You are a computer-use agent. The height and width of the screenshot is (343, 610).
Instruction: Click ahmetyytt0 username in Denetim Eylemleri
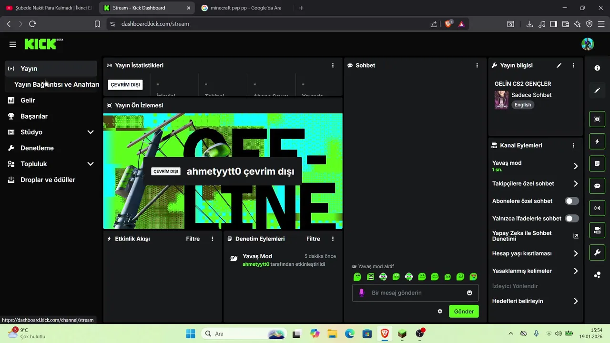click(x=256, y=264)
